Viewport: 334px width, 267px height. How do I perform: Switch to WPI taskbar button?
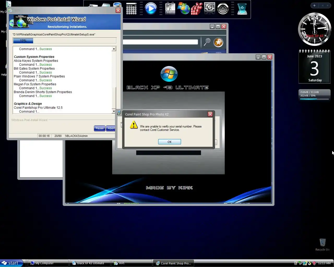tap(132, 263)
